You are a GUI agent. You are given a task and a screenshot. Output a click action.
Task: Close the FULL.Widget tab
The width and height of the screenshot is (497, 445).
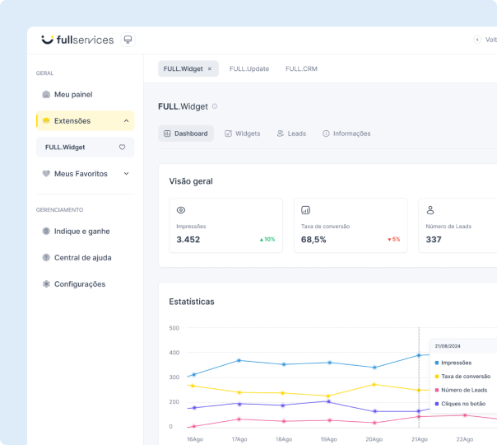[x=209, y=69]
